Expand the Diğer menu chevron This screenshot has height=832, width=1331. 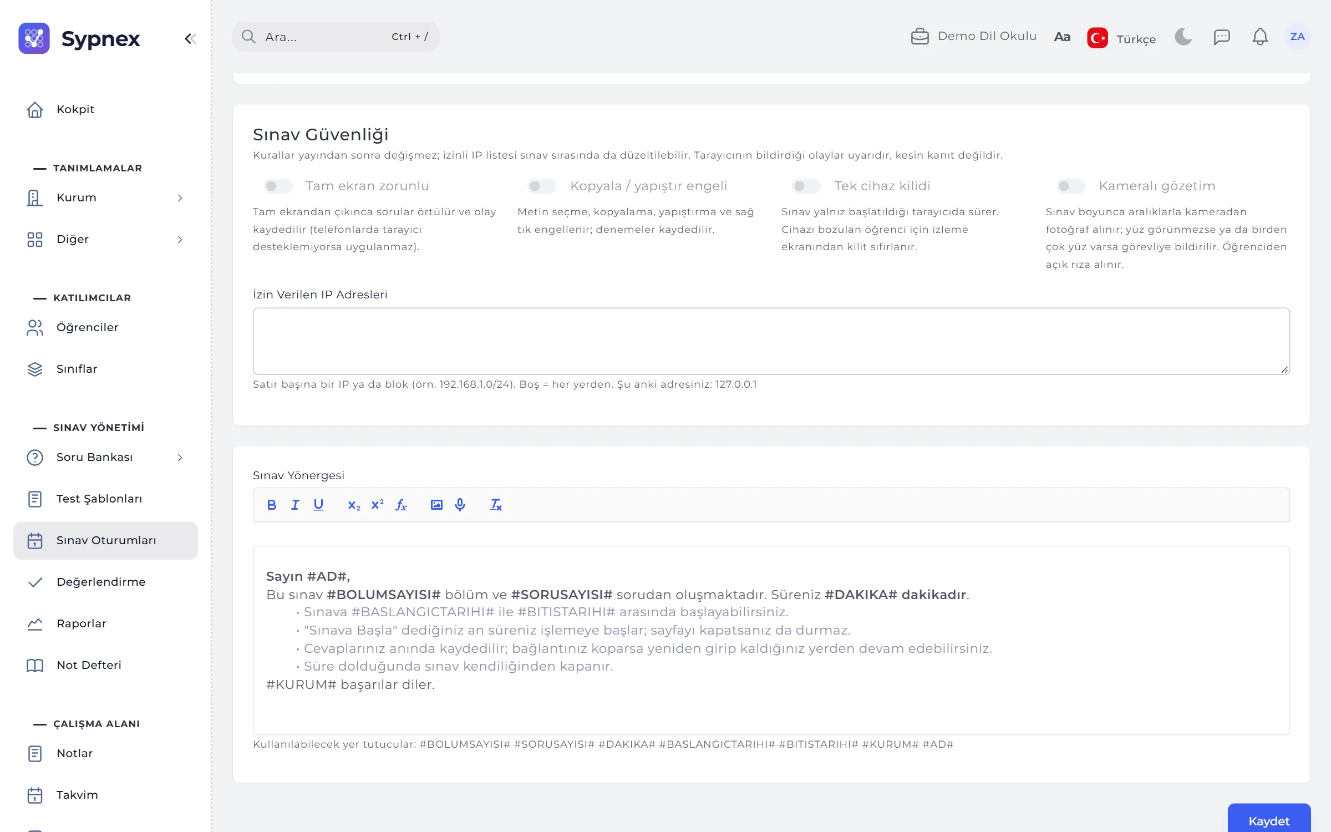[180, 240]
